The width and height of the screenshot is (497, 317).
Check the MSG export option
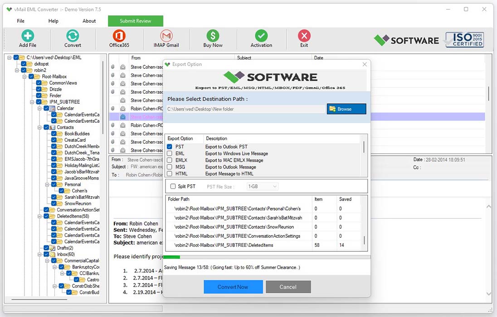[170, 167]
